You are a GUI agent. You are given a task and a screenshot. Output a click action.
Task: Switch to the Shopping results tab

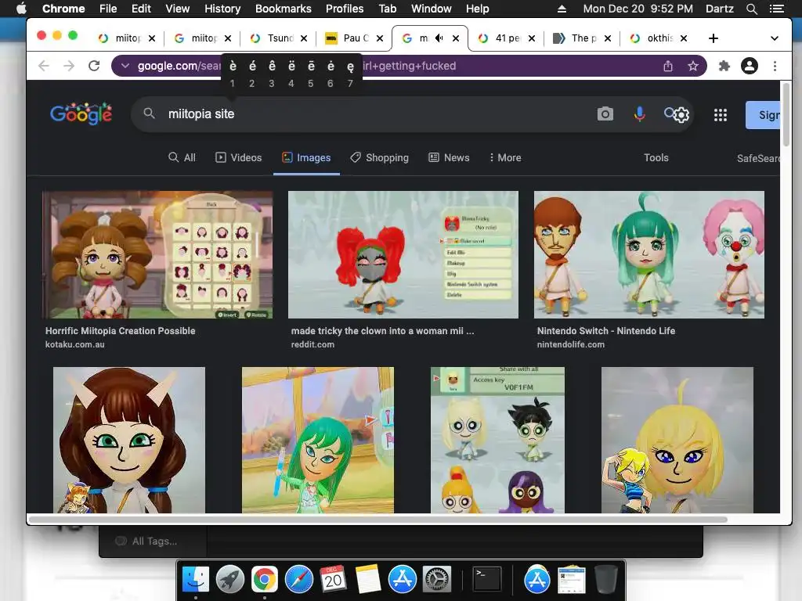[379, 157]
